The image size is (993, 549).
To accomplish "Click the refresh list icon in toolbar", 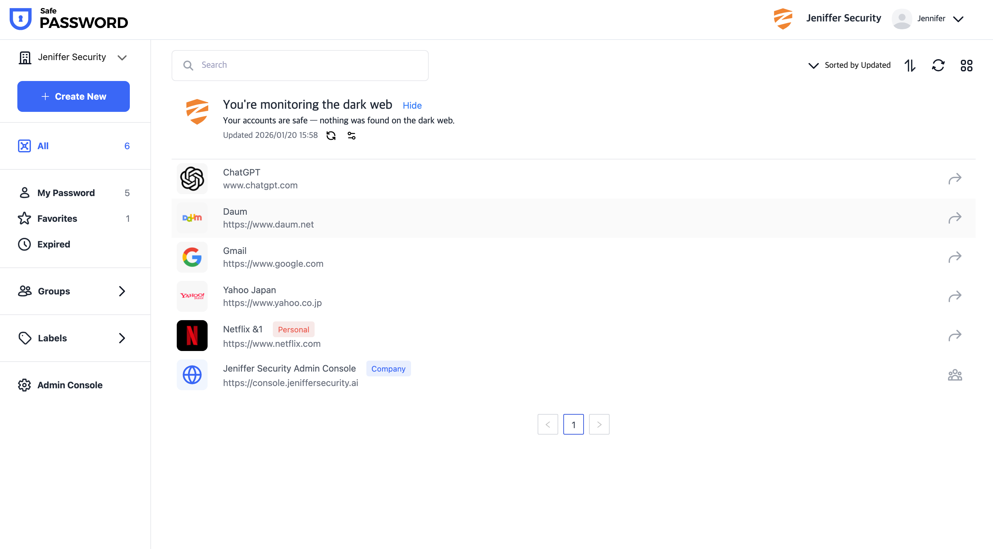I will (x=938, y=65).
